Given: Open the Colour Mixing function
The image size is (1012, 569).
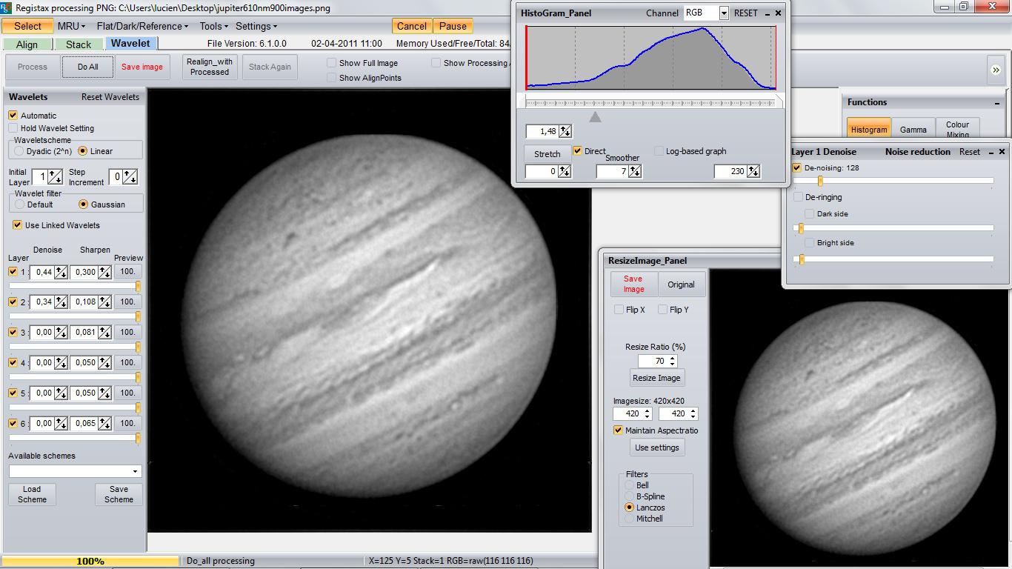Looking at the screenshot, I should 957,129.
